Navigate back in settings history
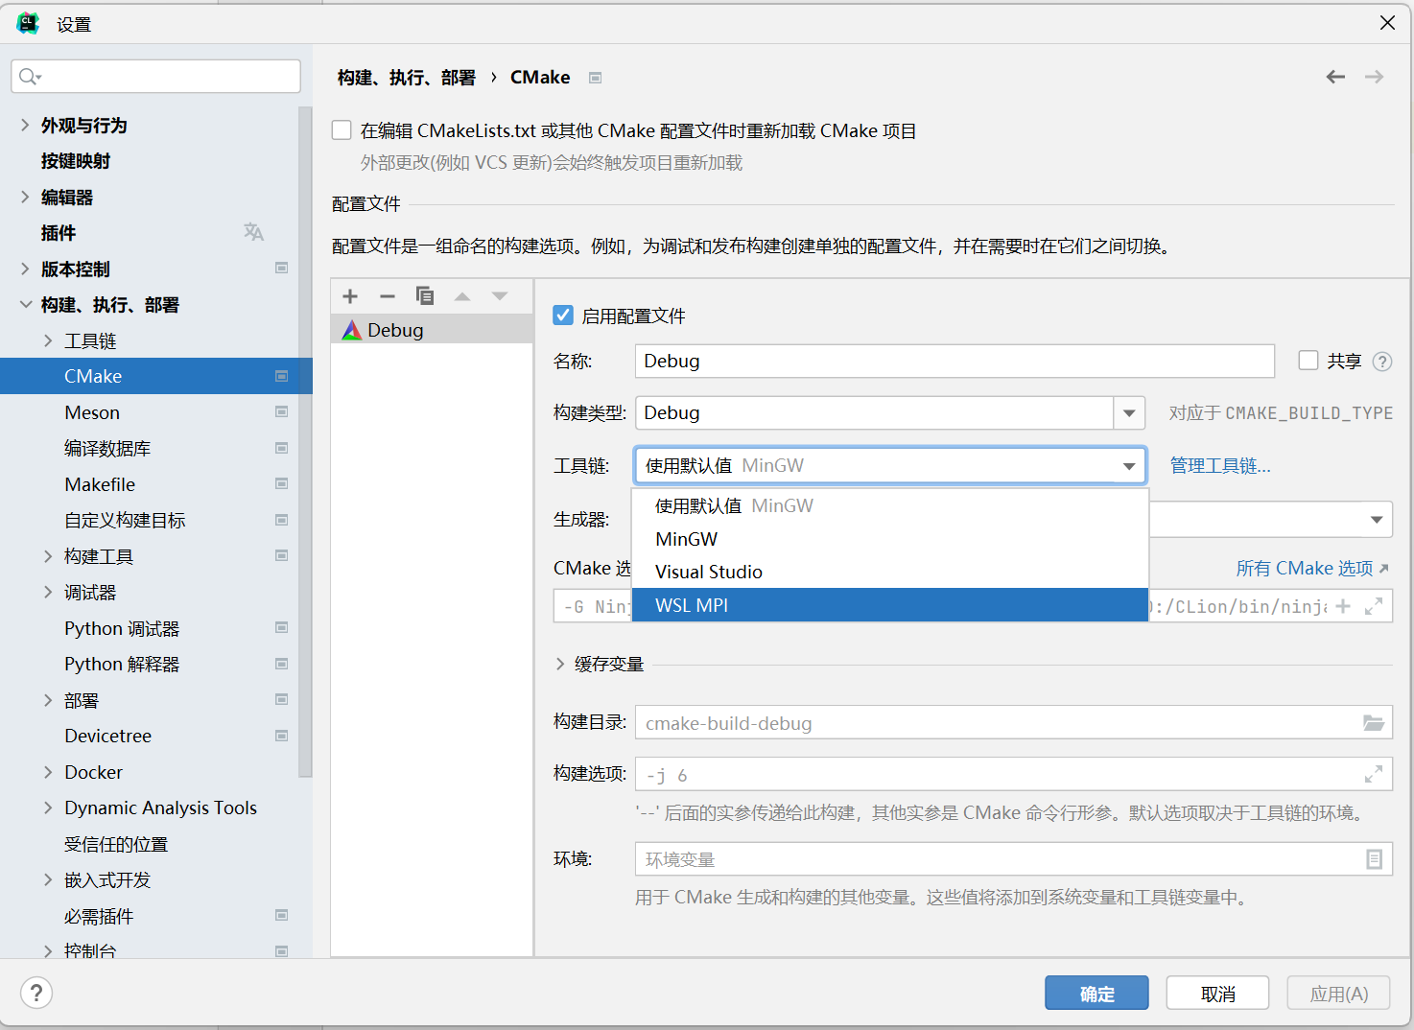This screenshot has width=1414, height=1030. point(1335,77)
